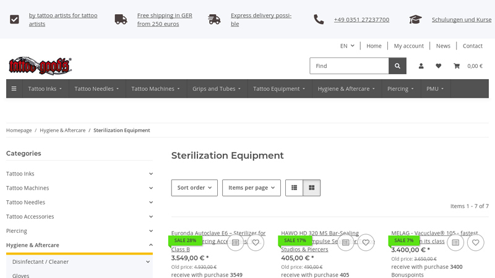Open Tattoo Equipment menu
The image size is (495, 278).
pos(280,88)
